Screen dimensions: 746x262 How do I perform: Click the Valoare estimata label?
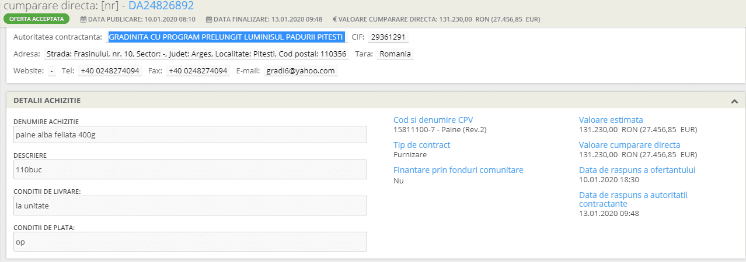point(611,120)
